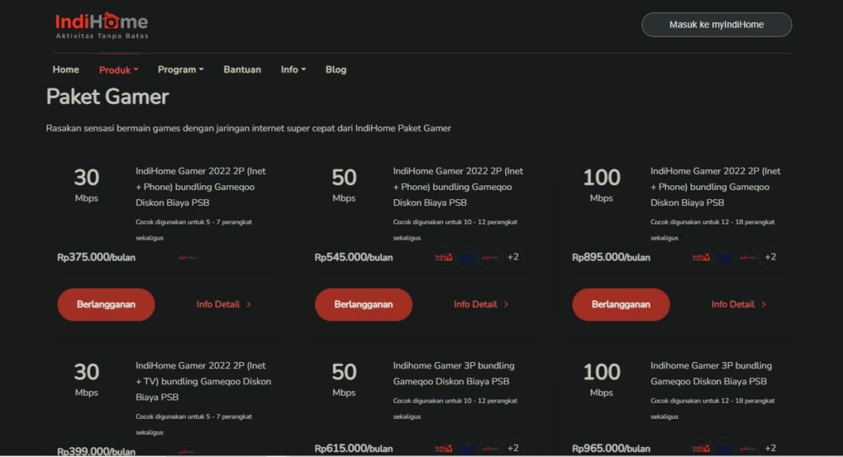Click Berlangganan for the Rp545.000 package
The width and height of the screenshot is (843, 457).
[x=363, y=305]
